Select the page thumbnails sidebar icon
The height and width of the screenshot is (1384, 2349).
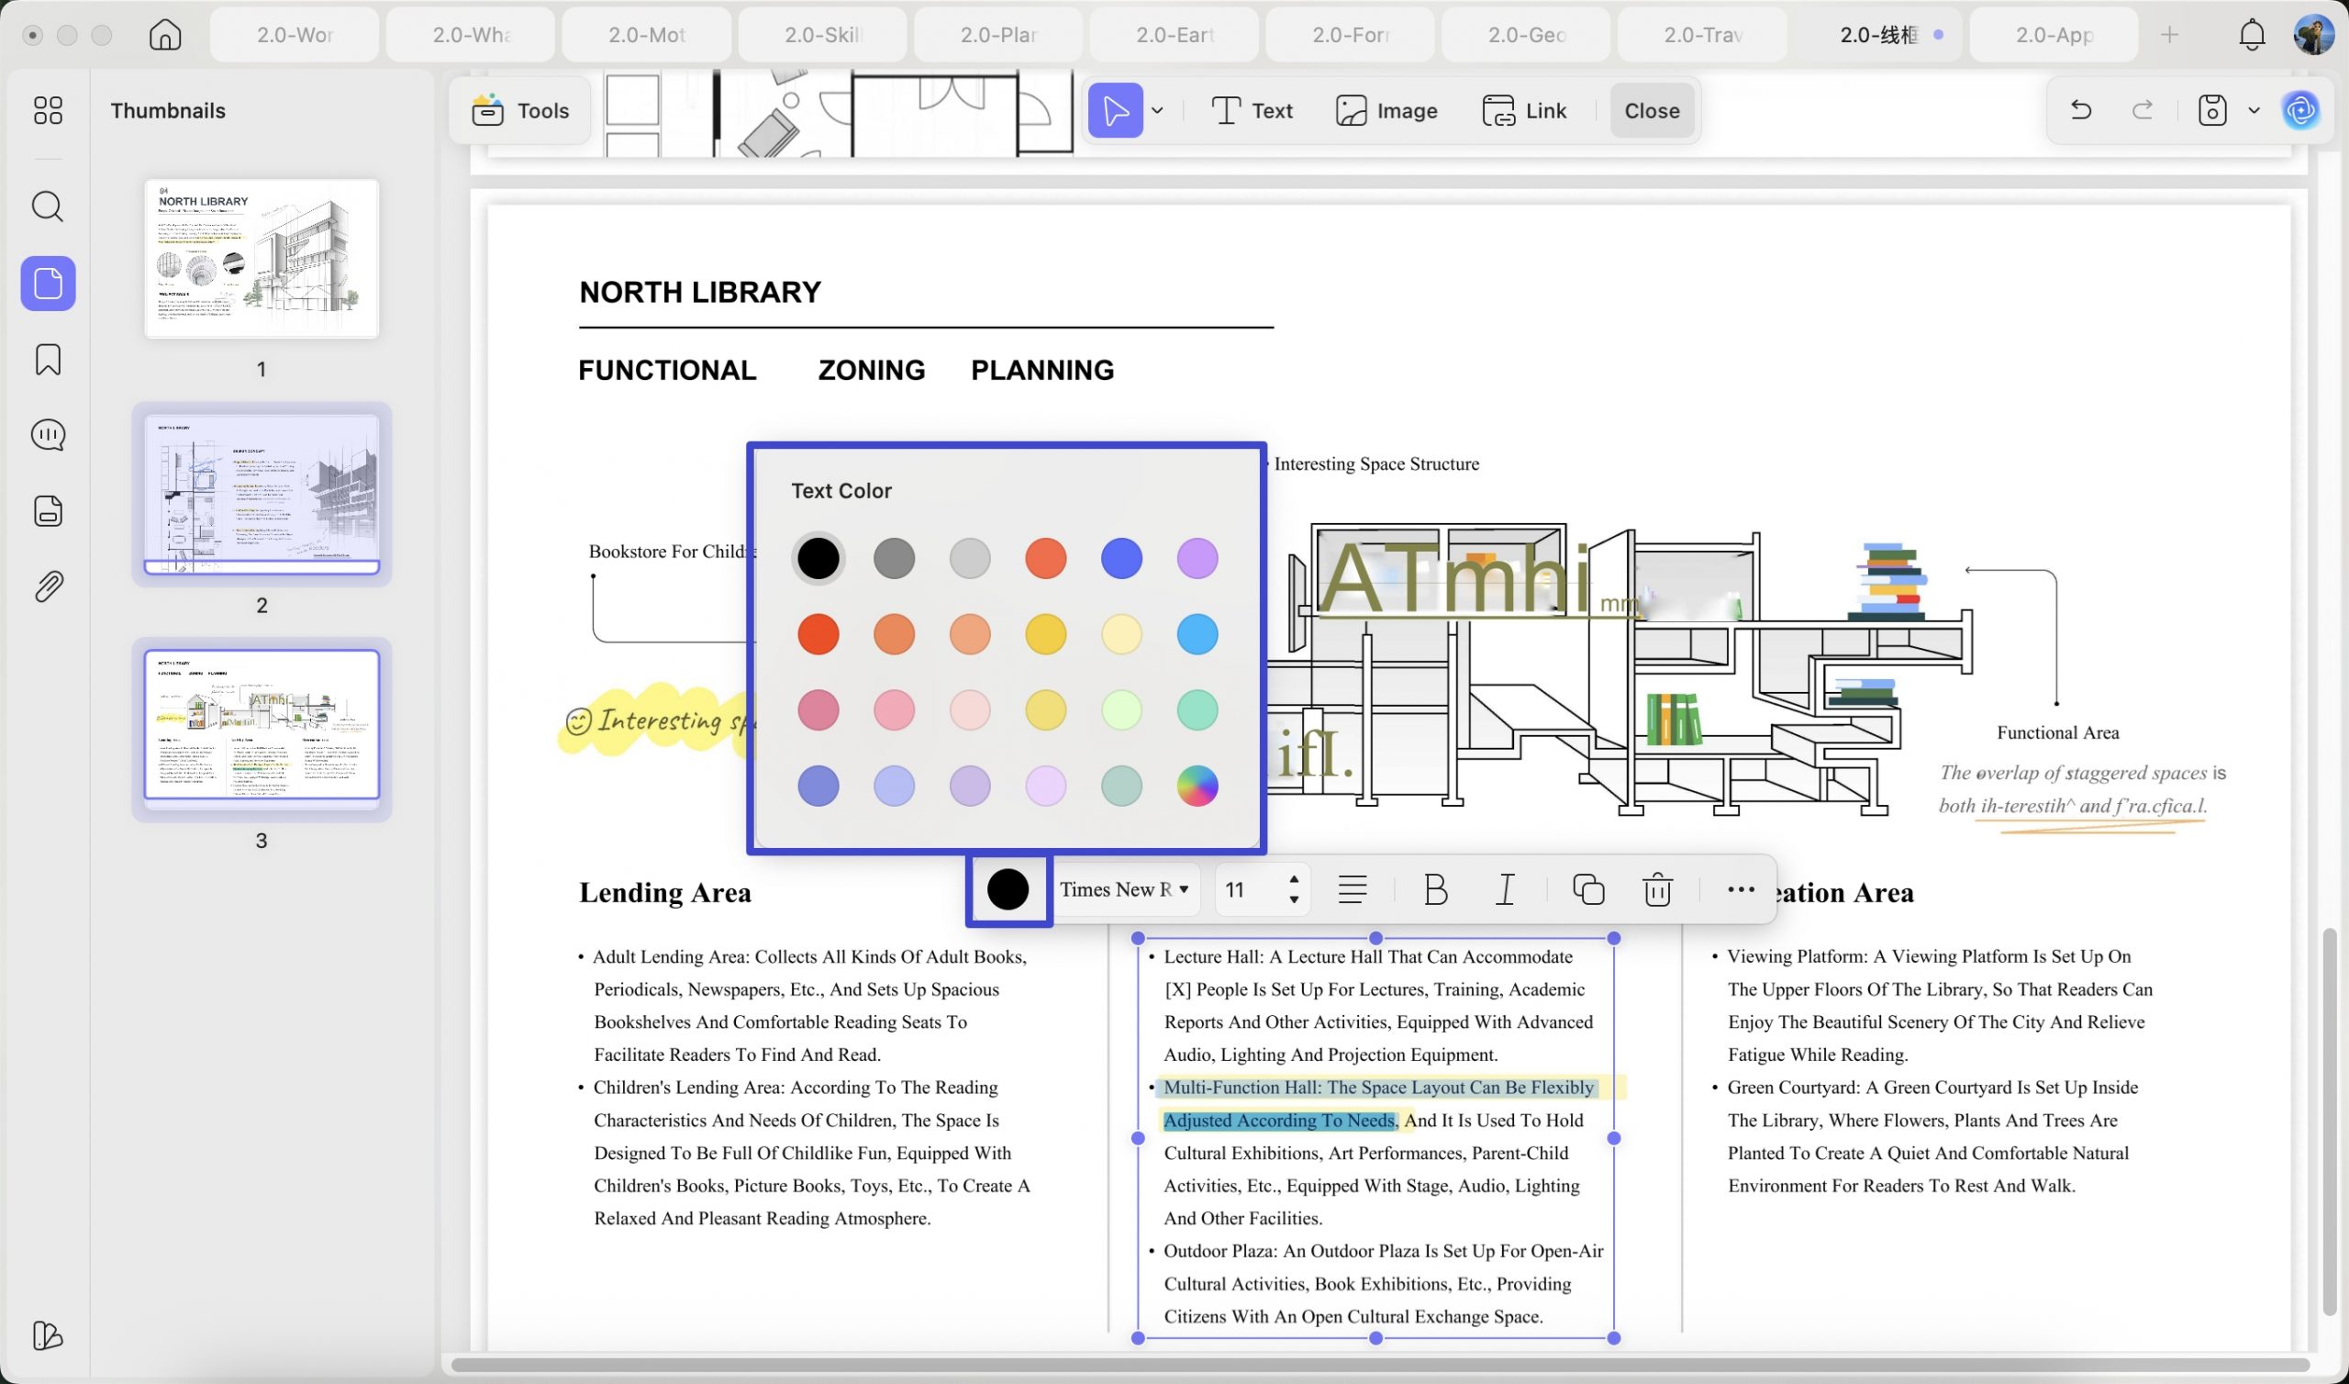point(49,284)
